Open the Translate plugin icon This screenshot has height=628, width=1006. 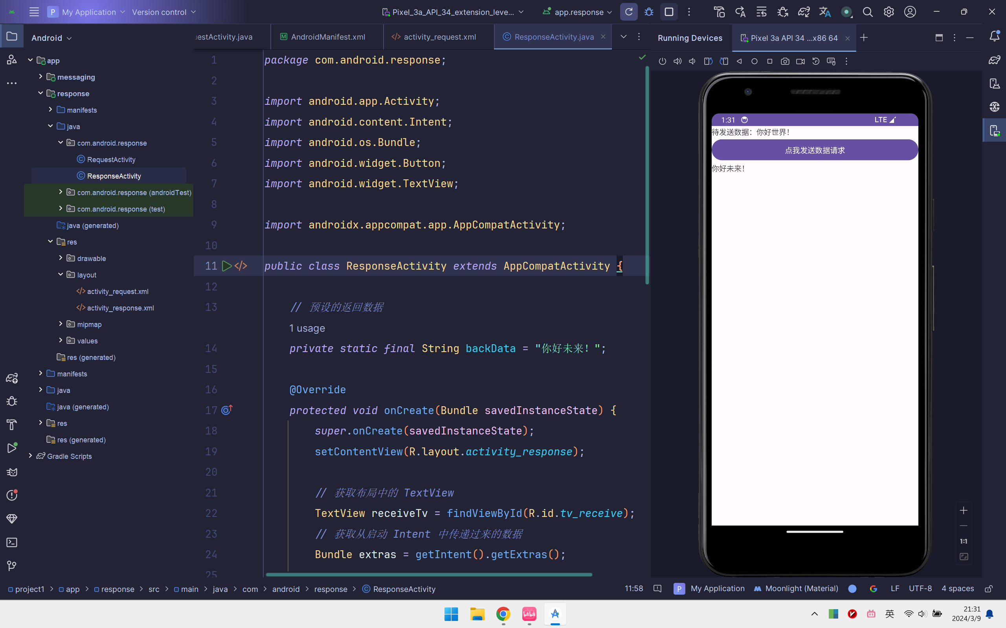825,12
